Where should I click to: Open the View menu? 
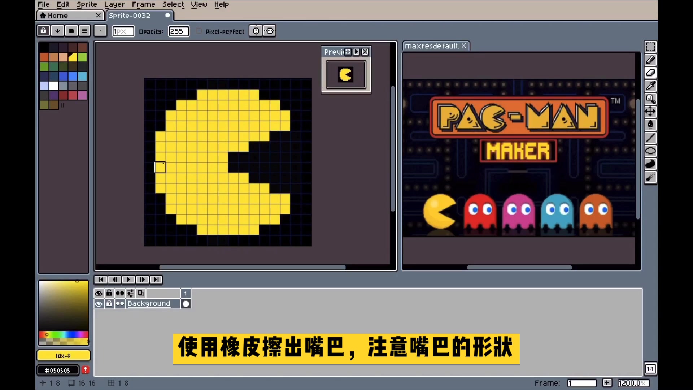click(x=199, y=4)
